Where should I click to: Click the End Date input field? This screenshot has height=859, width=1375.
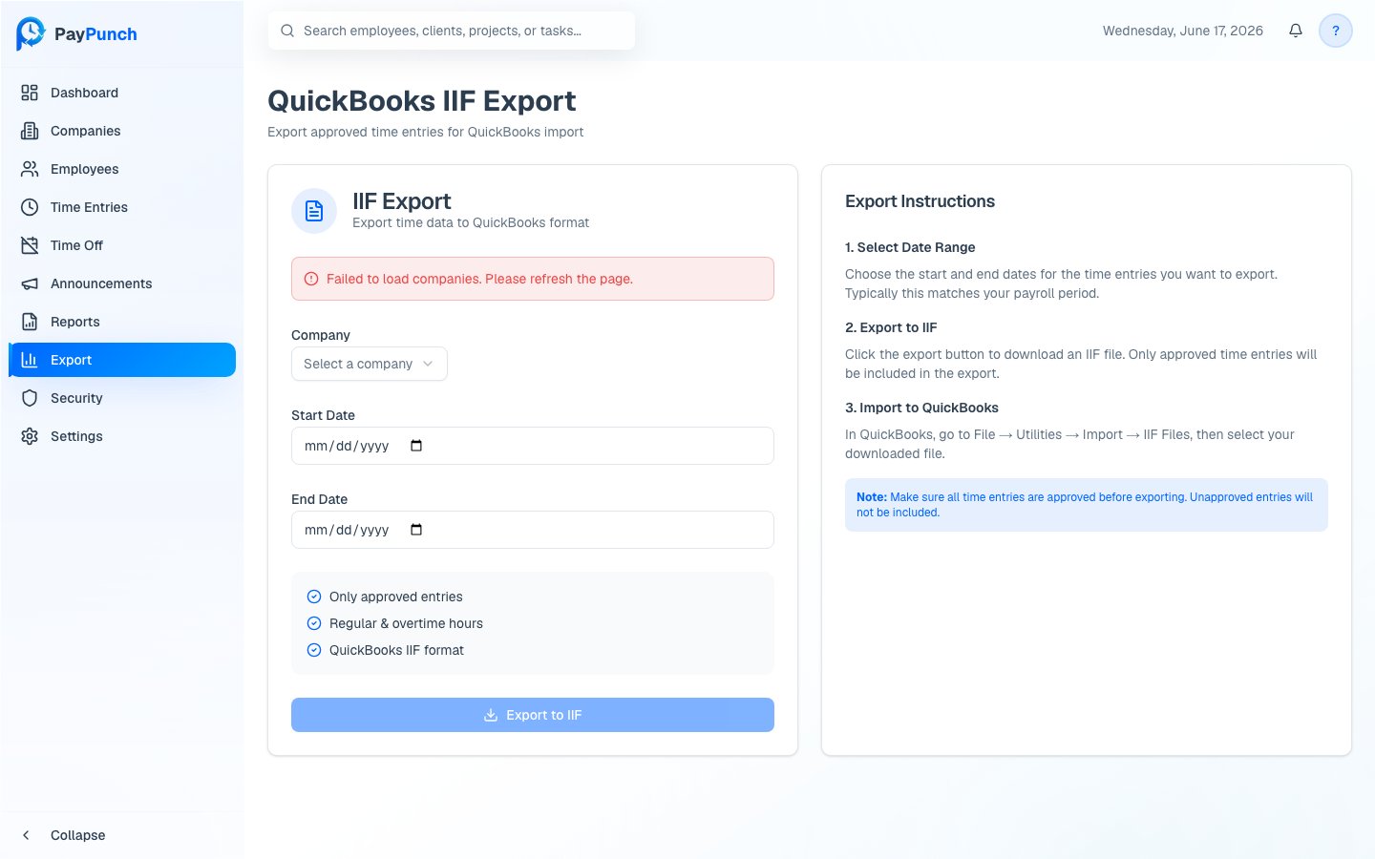tap(533, 530)
